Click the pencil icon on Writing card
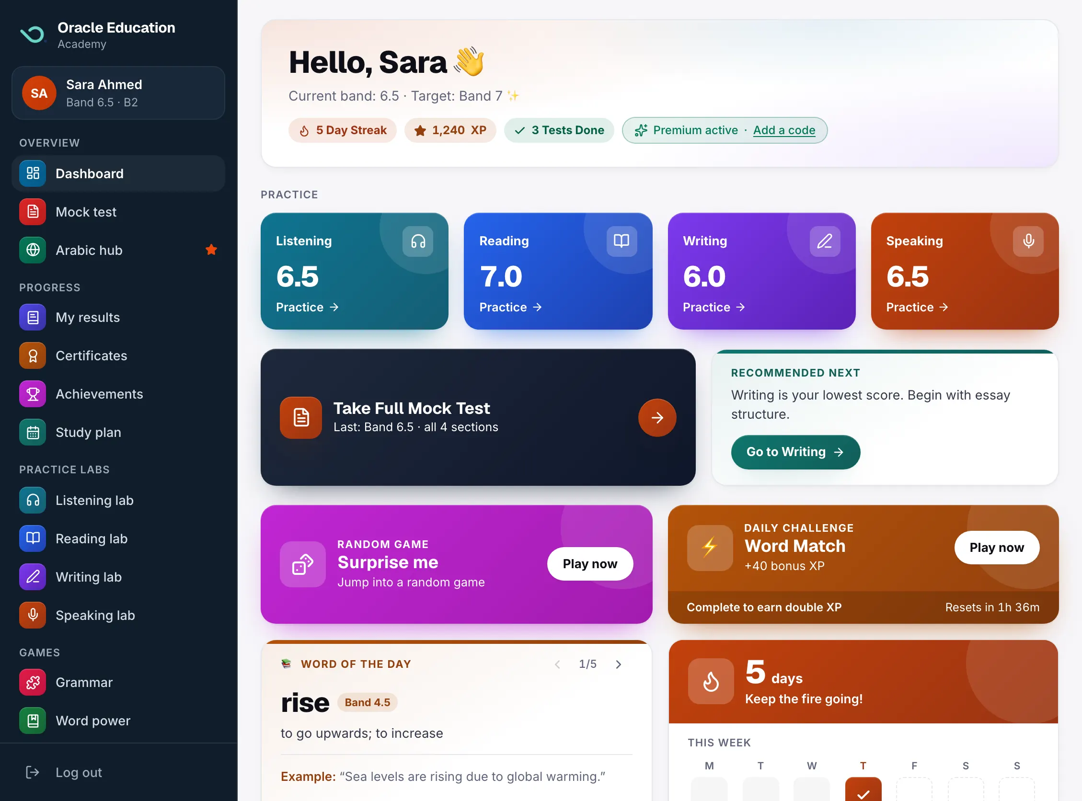The image size is (1082, 801). tap(825, 241)
